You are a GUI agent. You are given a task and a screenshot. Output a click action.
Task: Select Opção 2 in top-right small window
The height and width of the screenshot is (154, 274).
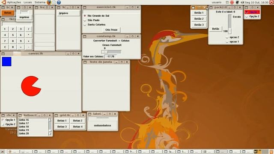point(252,16)
